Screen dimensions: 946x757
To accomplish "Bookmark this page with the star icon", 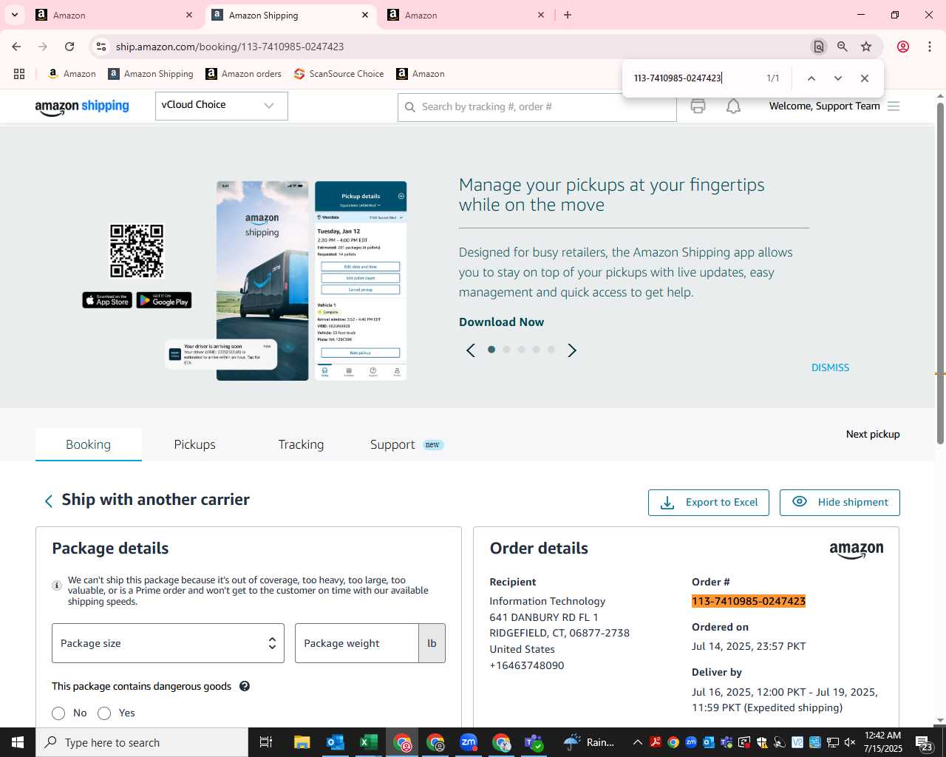I will click(866, 47).
